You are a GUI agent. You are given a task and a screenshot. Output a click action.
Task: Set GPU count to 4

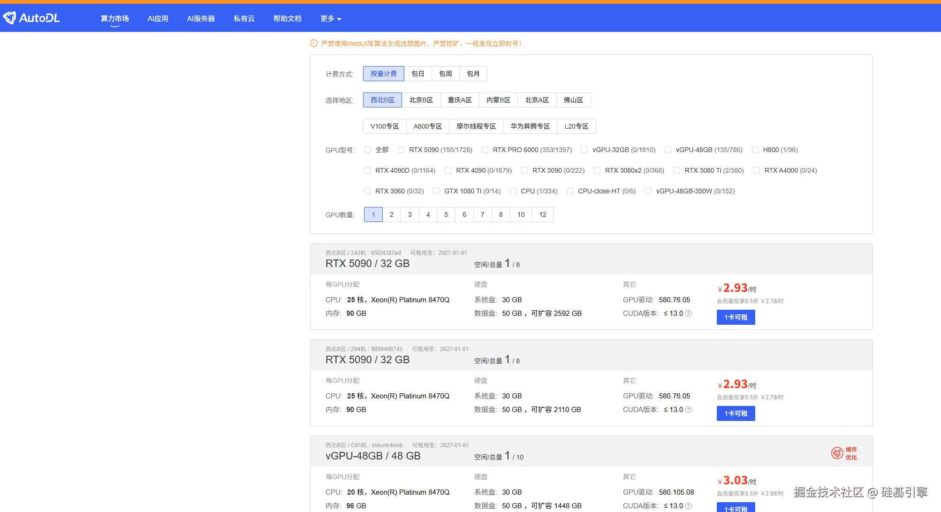(428, 214)
